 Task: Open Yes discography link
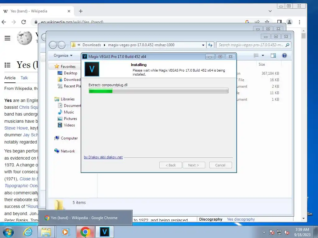[241, 219]
